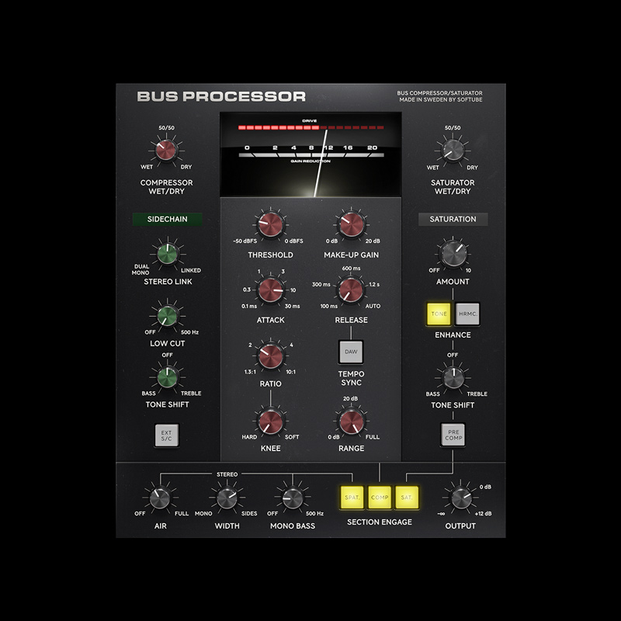Click the Stereo Link green knob
This screenshot has width=621, height=621.
(x=166, y=253)
